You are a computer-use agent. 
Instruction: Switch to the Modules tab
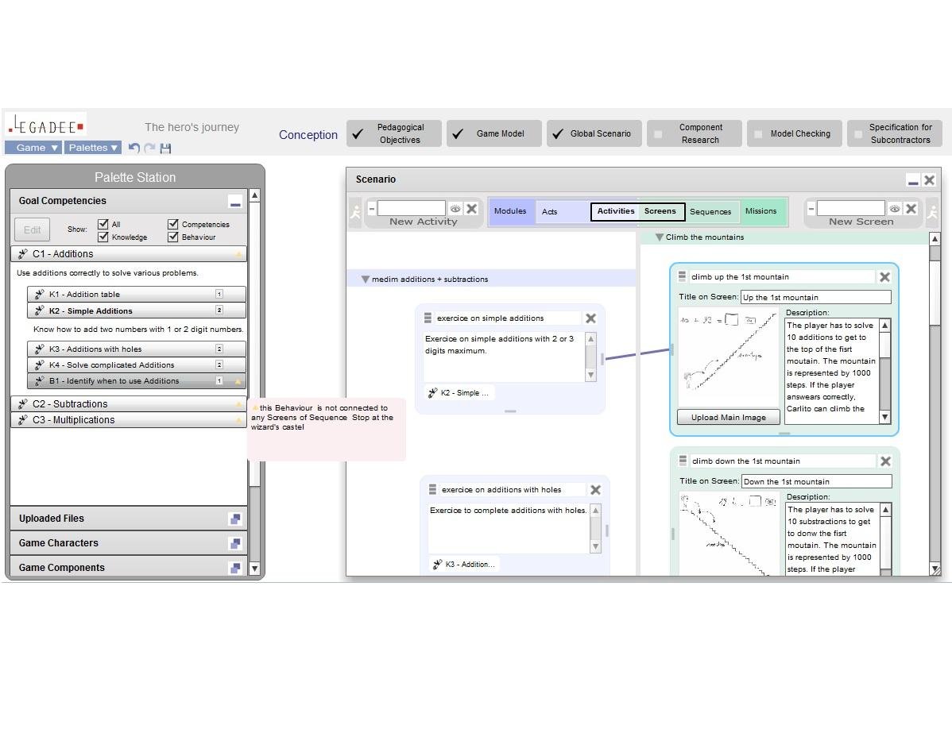click(510, 211)
